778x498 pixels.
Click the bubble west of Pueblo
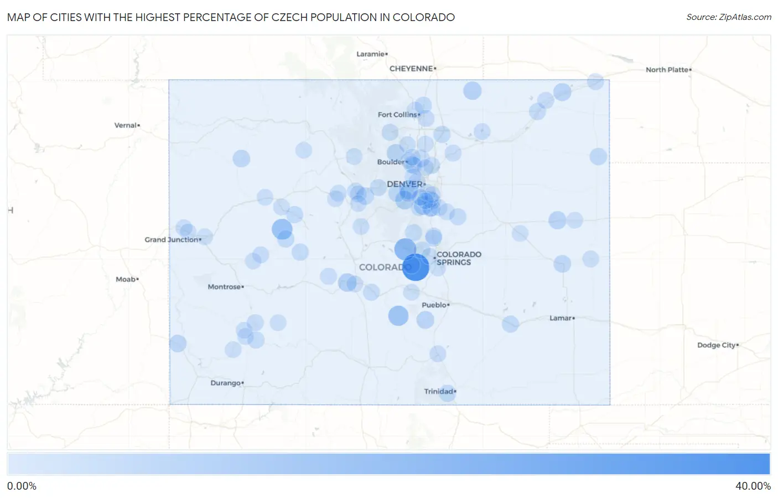pyautogui.click(x=398, y=316)
